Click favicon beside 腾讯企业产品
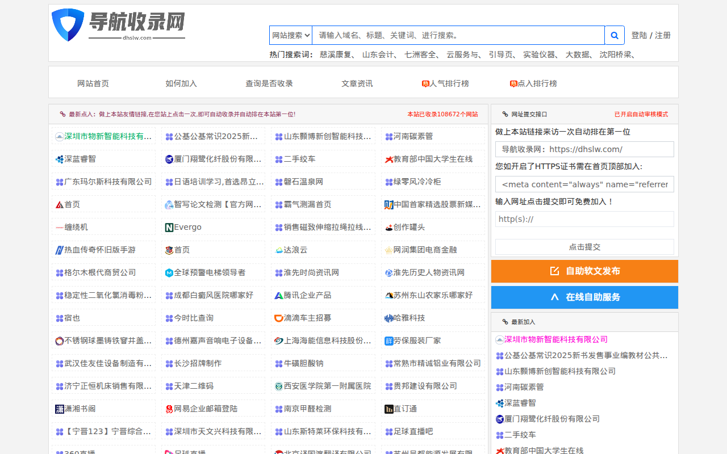Screen dimensions: 727x454 point(279,296)
